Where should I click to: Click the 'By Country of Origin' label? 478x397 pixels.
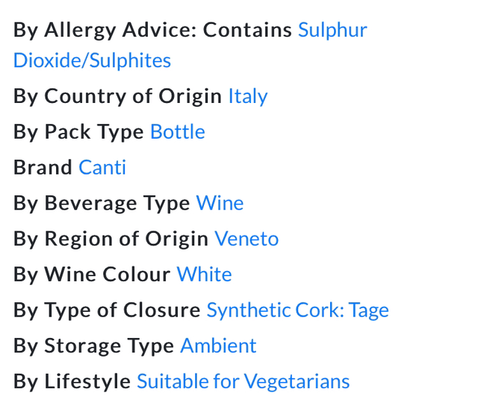117,96
